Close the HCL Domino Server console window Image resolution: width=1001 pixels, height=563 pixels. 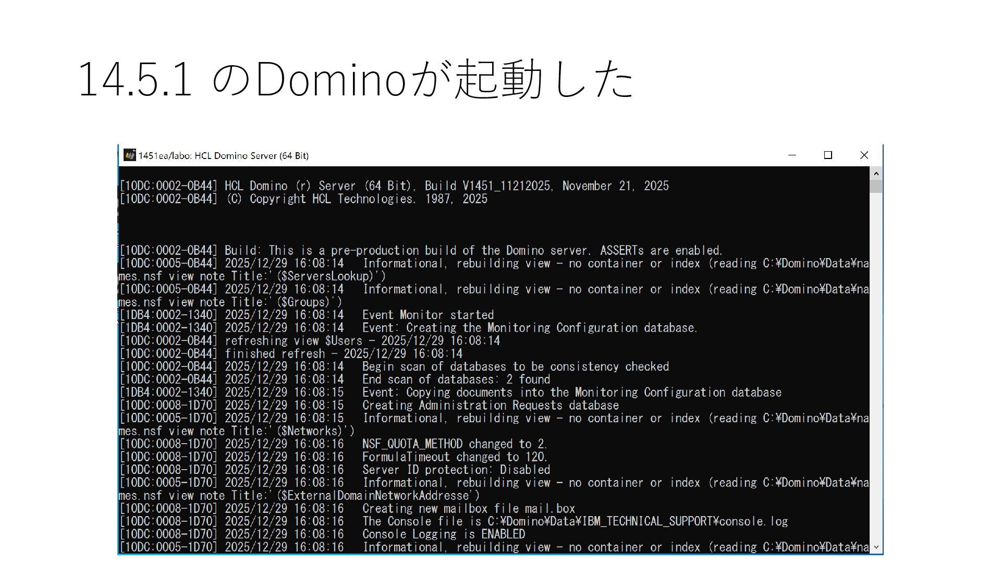864,155
